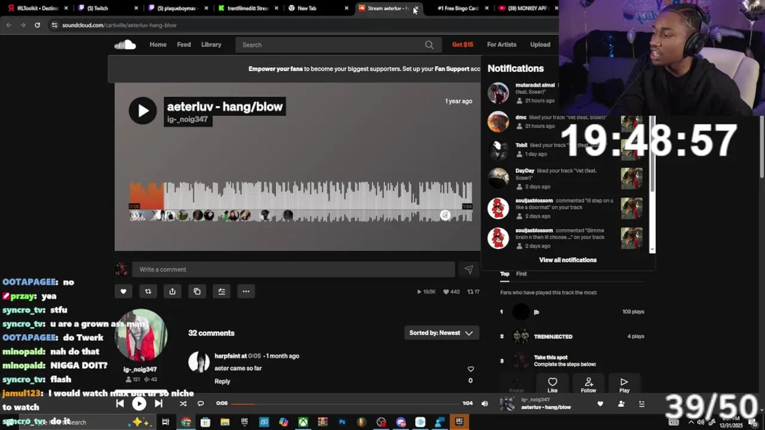The width and height of the screenshot is (765, 430).
Task: Follow artist icon in player bar
Action: pyautogui.click(x=621, y=404)
